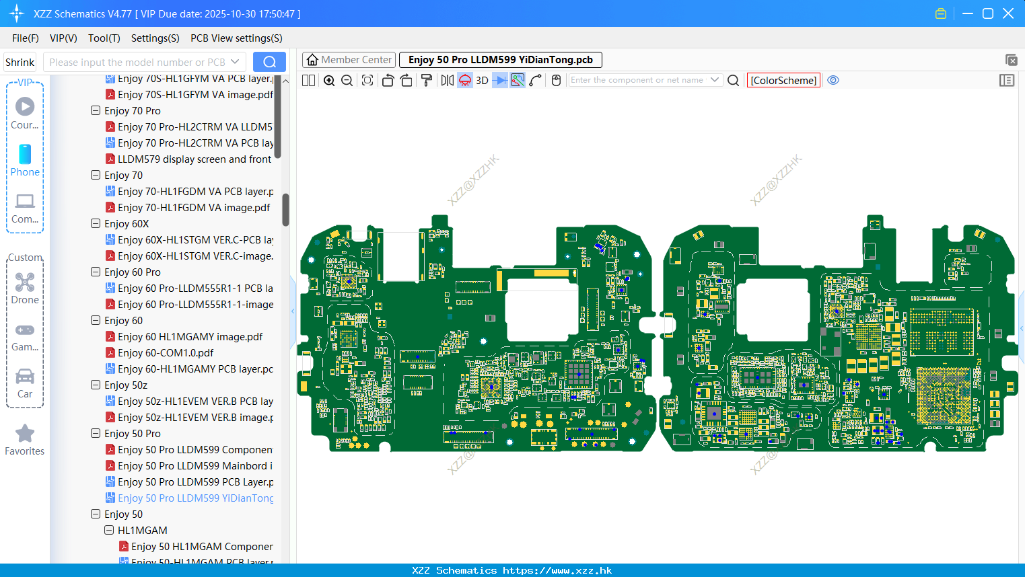Open the xzz.hk website link

[x=557, y=570]
